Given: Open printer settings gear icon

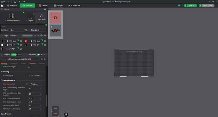Looking at the screenshot, I should tap(45, 9).
